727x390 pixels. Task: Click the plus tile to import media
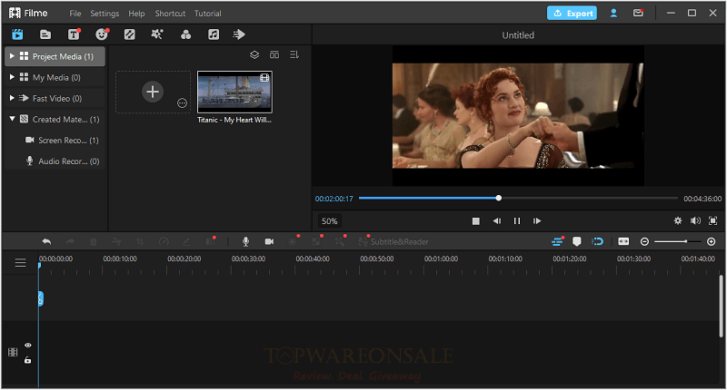click(153, 92)
